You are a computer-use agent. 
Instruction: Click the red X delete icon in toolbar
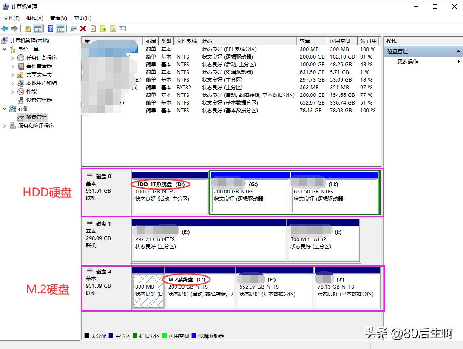tap(83, 28)
